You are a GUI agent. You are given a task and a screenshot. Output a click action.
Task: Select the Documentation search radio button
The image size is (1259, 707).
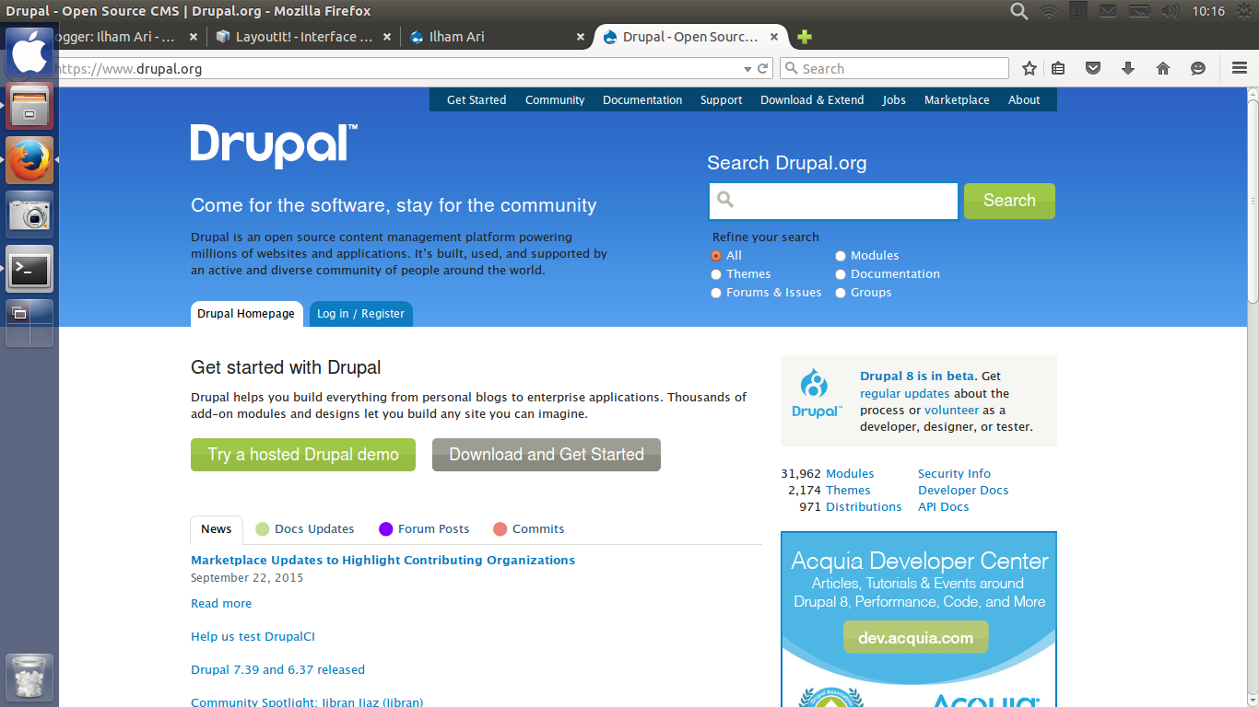click(841, 274)
